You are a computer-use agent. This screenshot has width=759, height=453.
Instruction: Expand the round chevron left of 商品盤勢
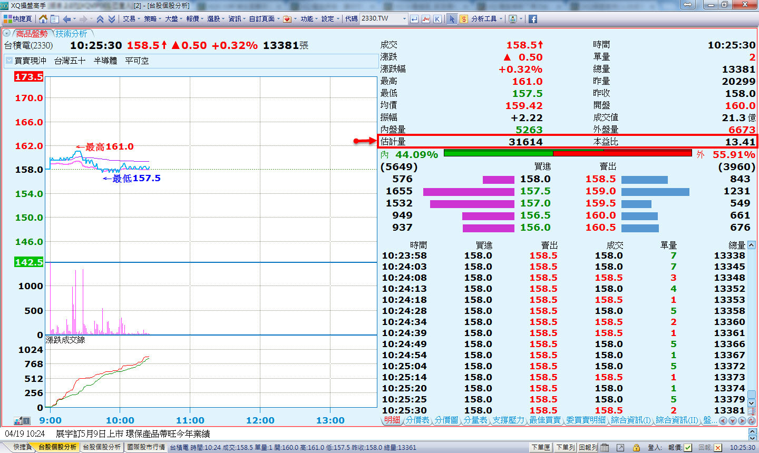pyautogui.click(x=6, y=34)
